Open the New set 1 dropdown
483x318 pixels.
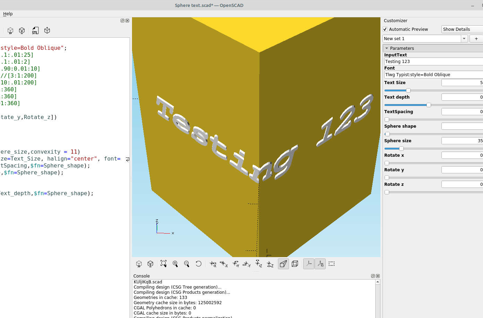point(464,38)
